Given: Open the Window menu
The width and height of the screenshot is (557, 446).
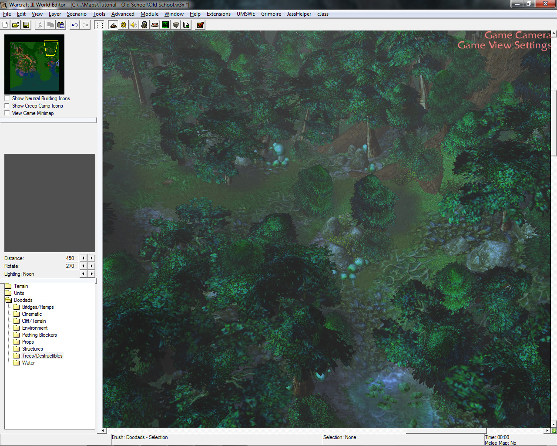Looking at the screenshot, I should pyautogui.click(x=174, y=14).
